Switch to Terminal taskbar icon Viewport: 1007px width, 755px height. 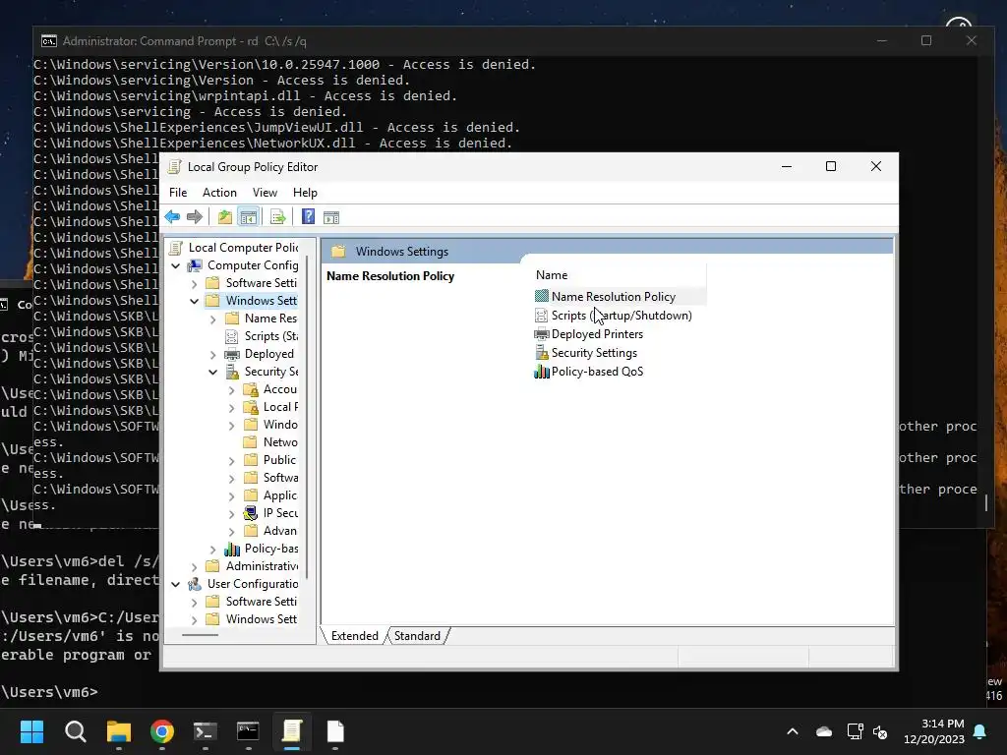[206, 731]
